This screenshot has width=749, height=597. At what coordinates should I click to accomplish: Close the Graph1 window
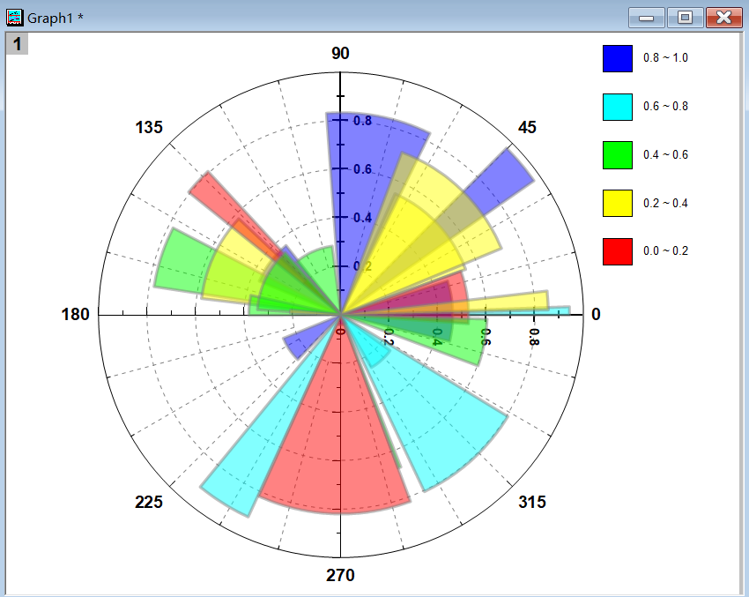724,18
